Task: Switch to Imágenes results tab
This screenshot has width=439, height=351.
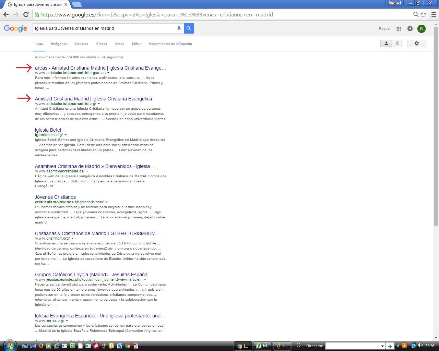Action: pos(59,44)
